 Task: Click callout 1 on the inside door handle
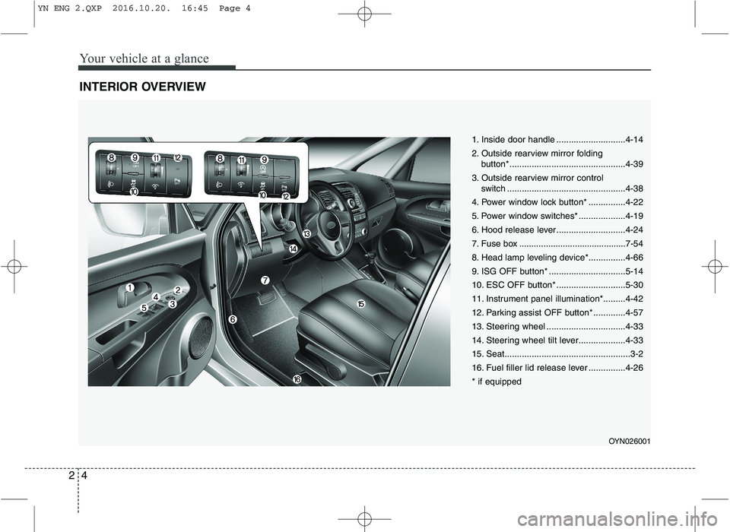point(129,288)
